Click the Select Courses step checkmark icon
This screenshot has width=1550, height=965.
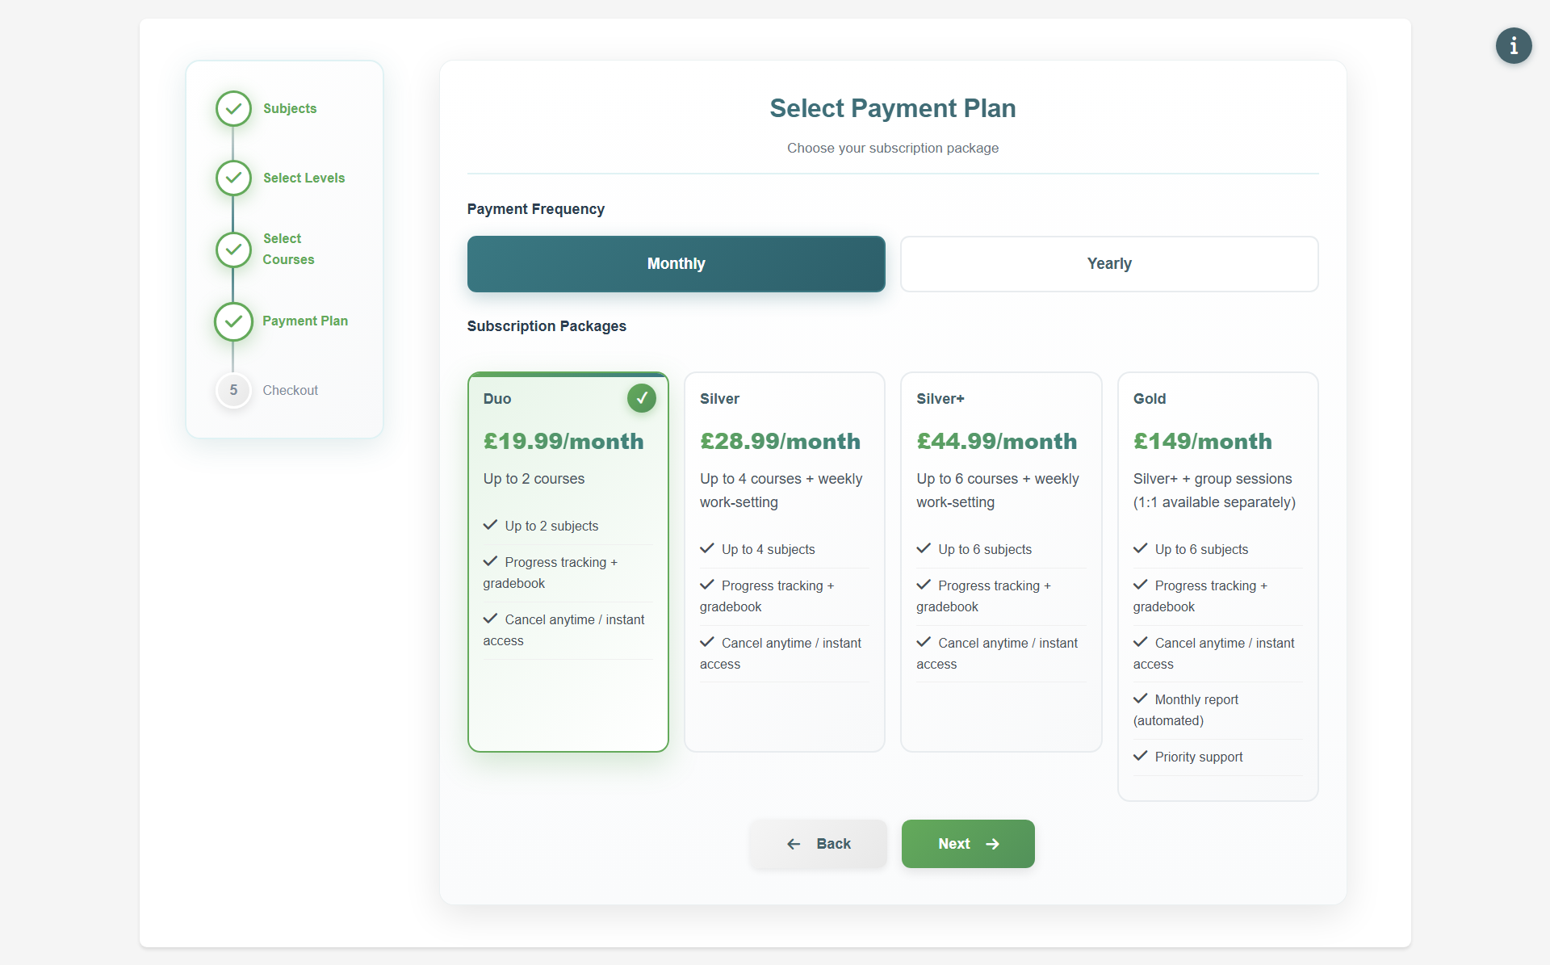233,250
